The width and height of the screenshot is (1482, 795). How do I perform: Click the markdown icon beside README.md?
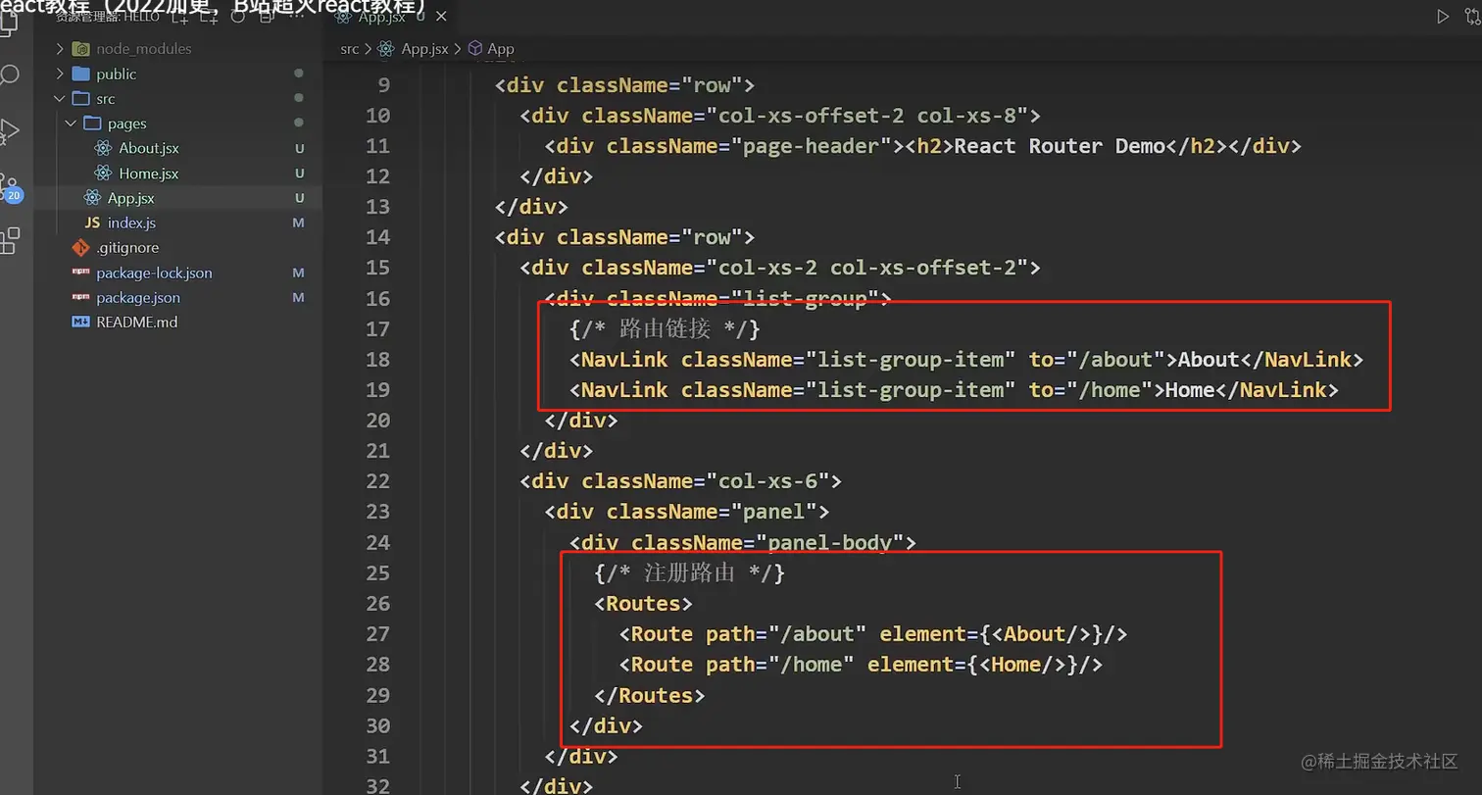(x=81, y=322)
